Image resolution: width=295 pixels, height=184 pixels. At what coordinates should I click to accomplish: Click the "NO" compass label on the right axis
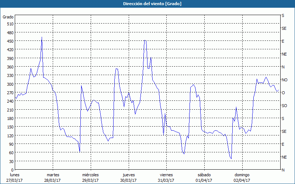click(x=284, y=80)
